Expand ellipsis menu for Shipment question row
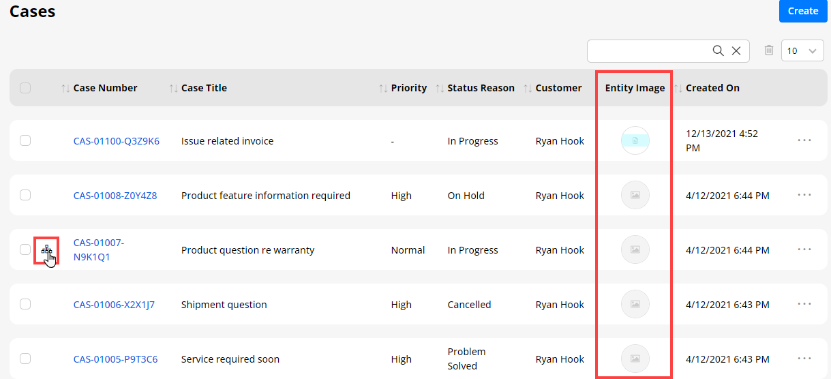This screenshot has height=379, width=831. pos(804,304)
